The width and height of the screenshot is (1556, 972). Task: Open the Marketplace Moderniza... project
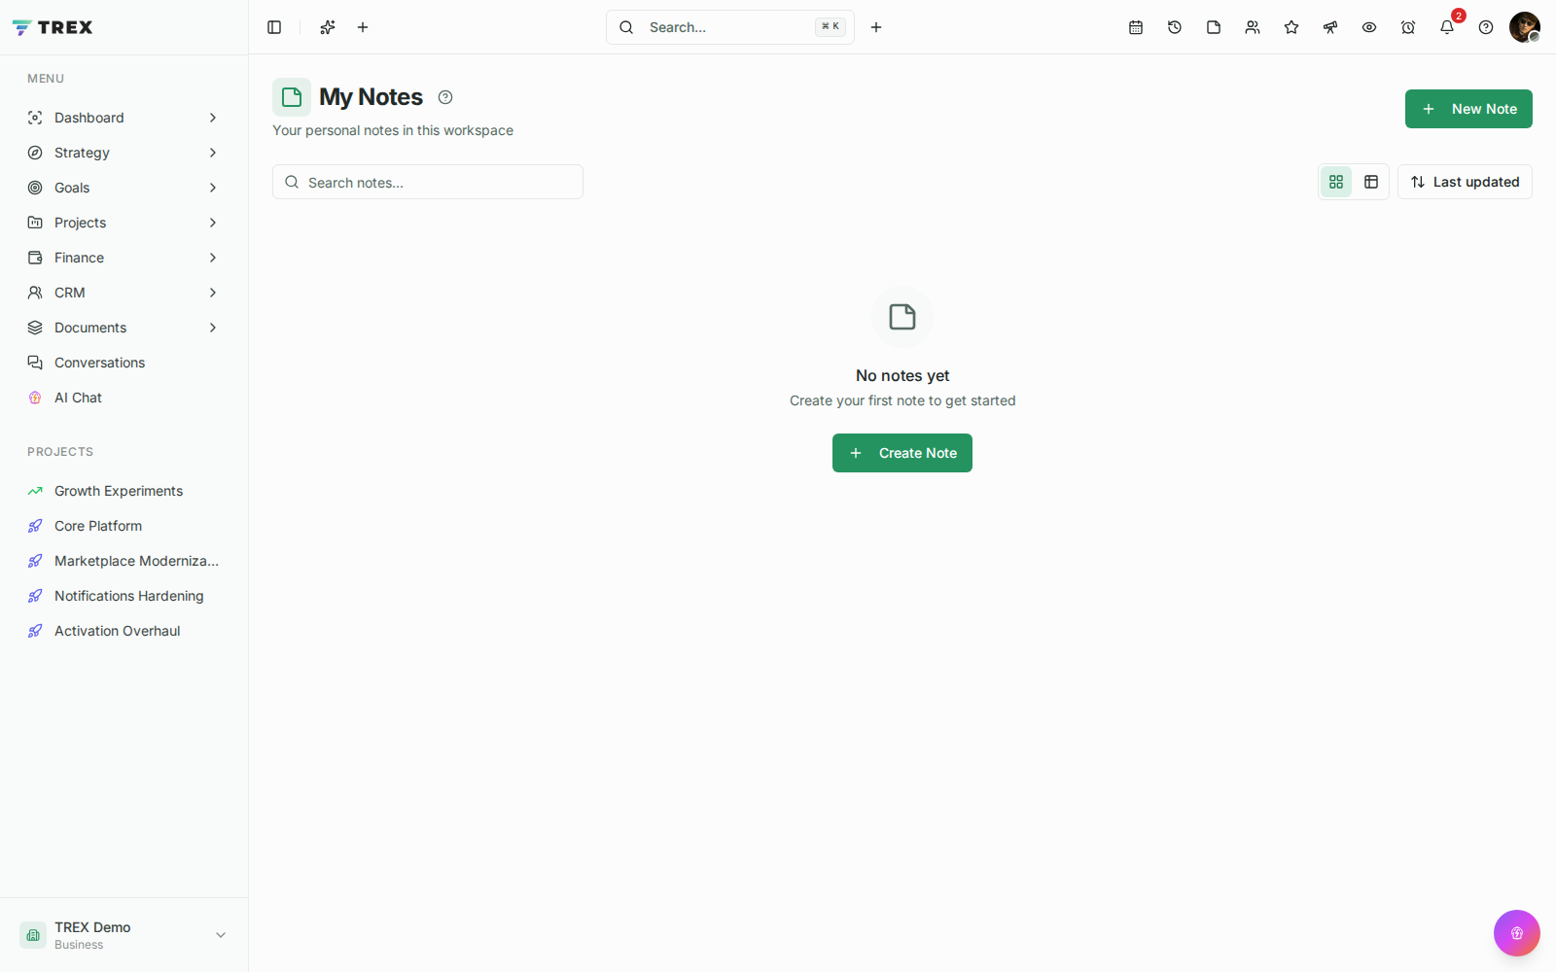(x=124, y=561)
